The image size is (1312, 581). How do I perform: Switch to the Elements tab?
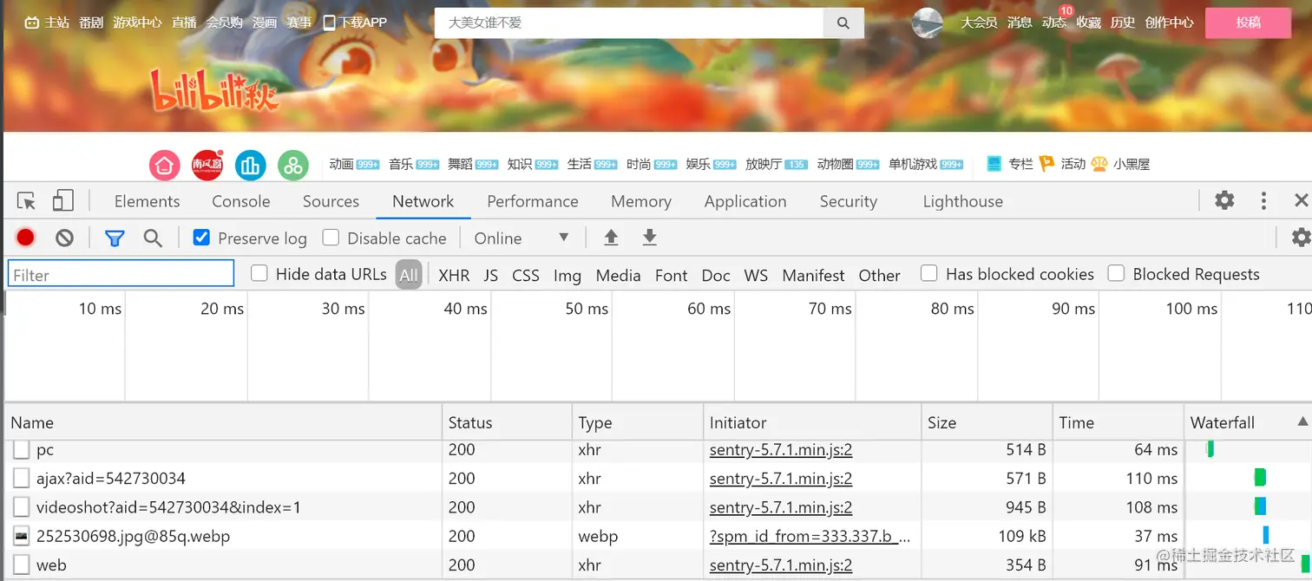[147, 201]
